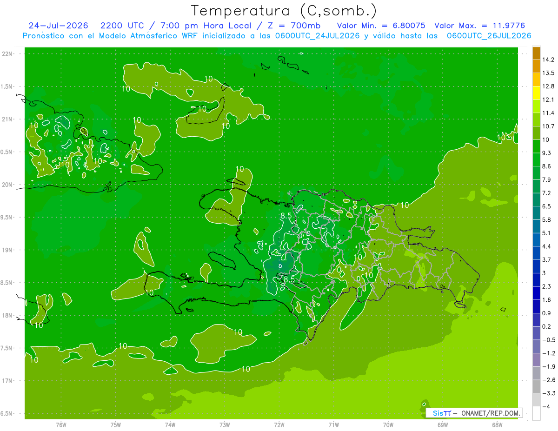Click the 0.9 value on the color scale

pos(547,313)
